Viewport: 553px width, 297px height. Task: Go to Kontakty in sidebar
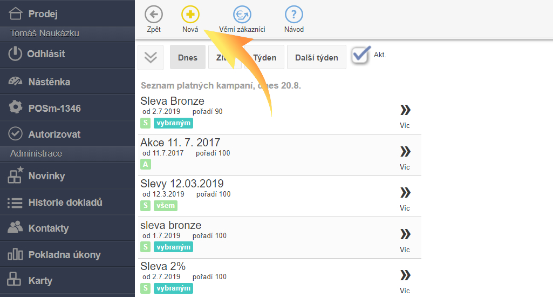click(x=49, y=228)
